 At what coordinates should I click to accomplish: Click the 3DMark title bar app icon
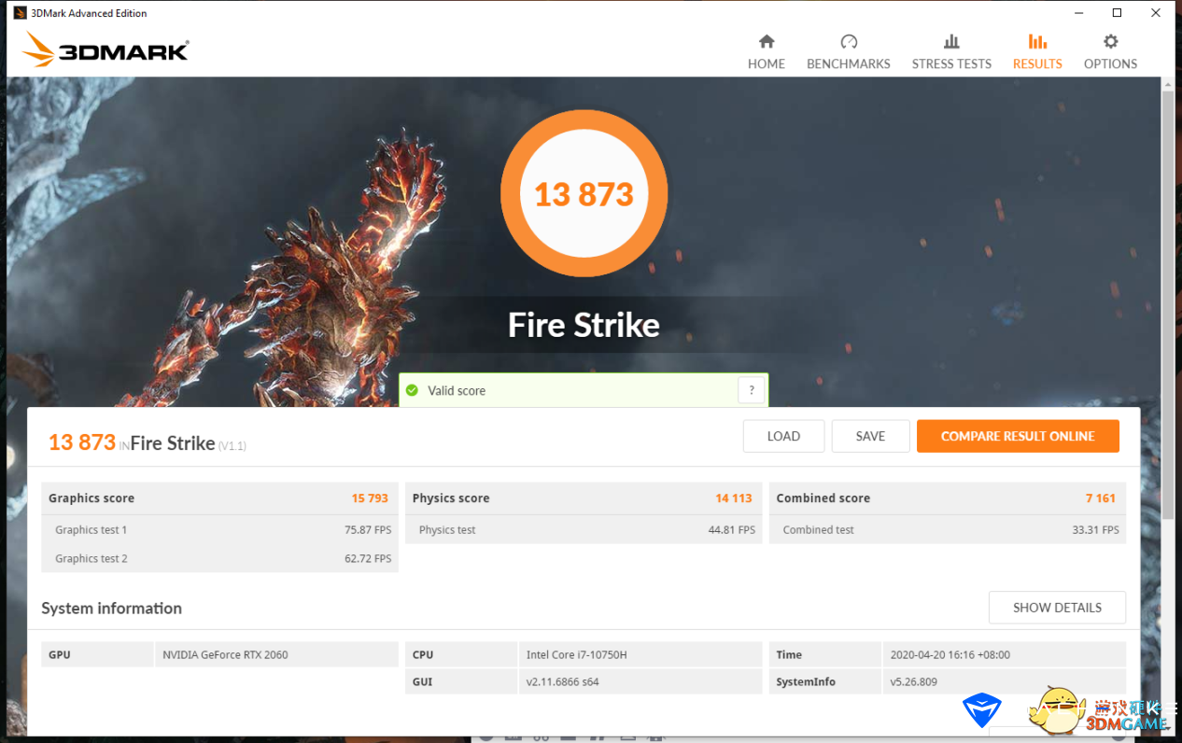pos(20,13)
